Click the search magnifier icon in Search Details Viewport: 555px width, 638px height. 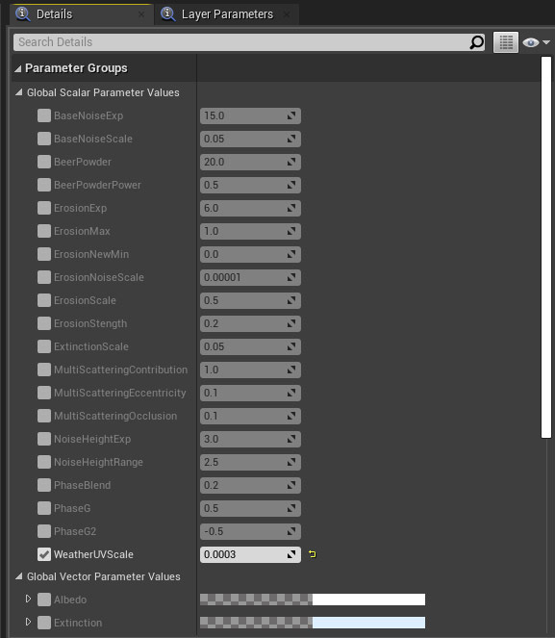[x=476, y=42]
